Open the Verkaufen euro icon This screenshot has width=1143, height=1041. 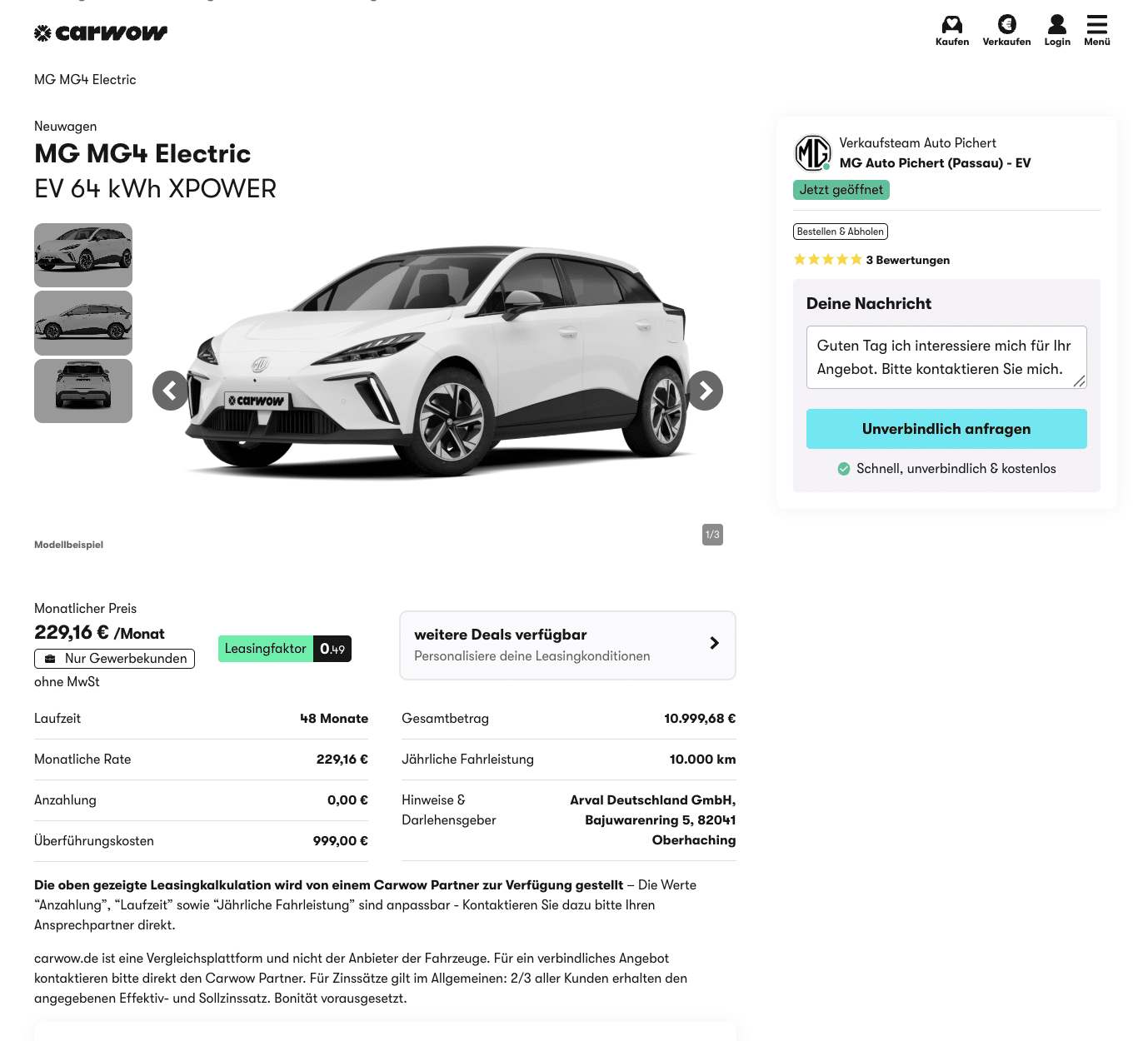click(1006, 24)
